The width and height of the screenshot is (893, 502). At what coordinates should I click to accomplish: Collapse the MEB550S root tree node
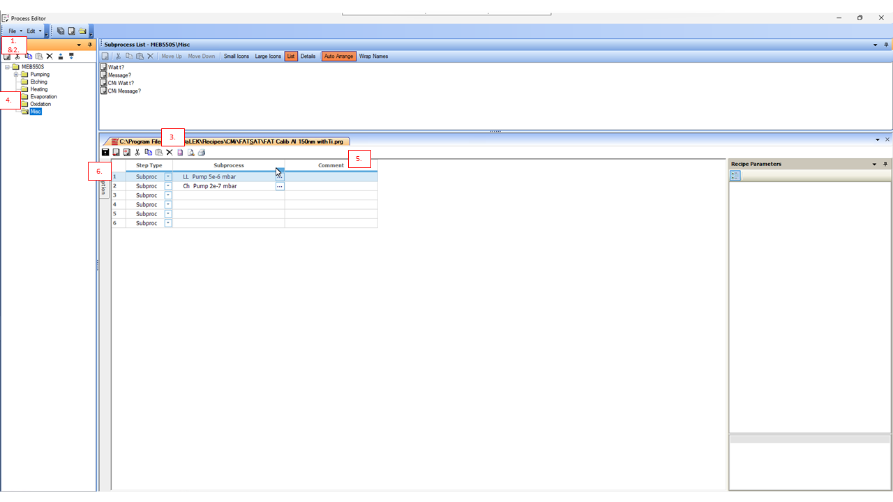click(x=7, y=67)
